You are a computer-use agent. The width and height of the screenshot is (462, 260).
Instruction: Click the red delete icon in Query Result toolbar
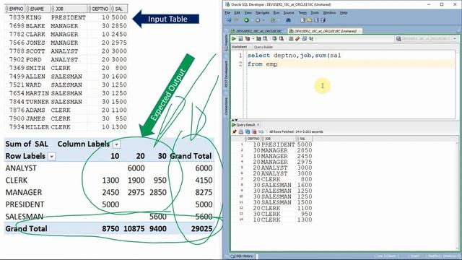point(254,131)
